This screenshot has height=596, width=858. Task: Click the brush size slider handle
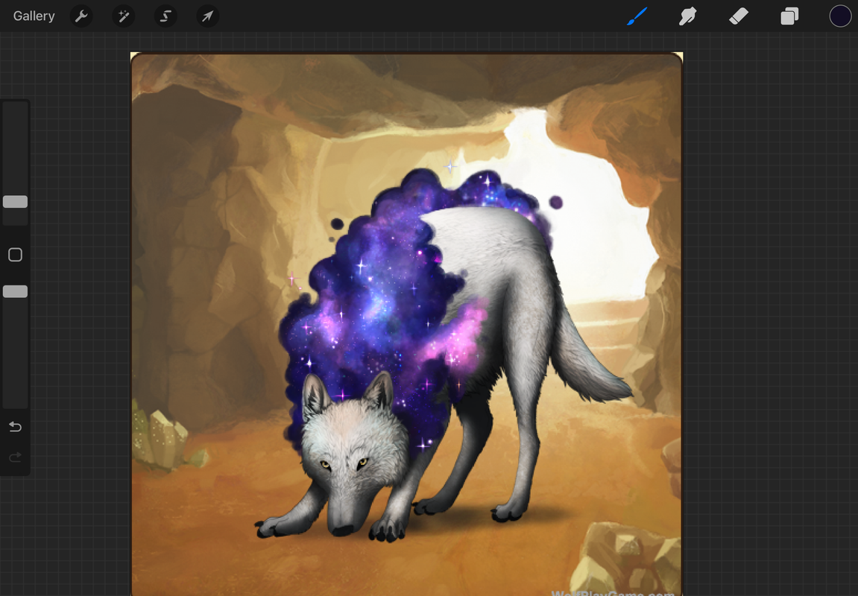coord(16,202)
